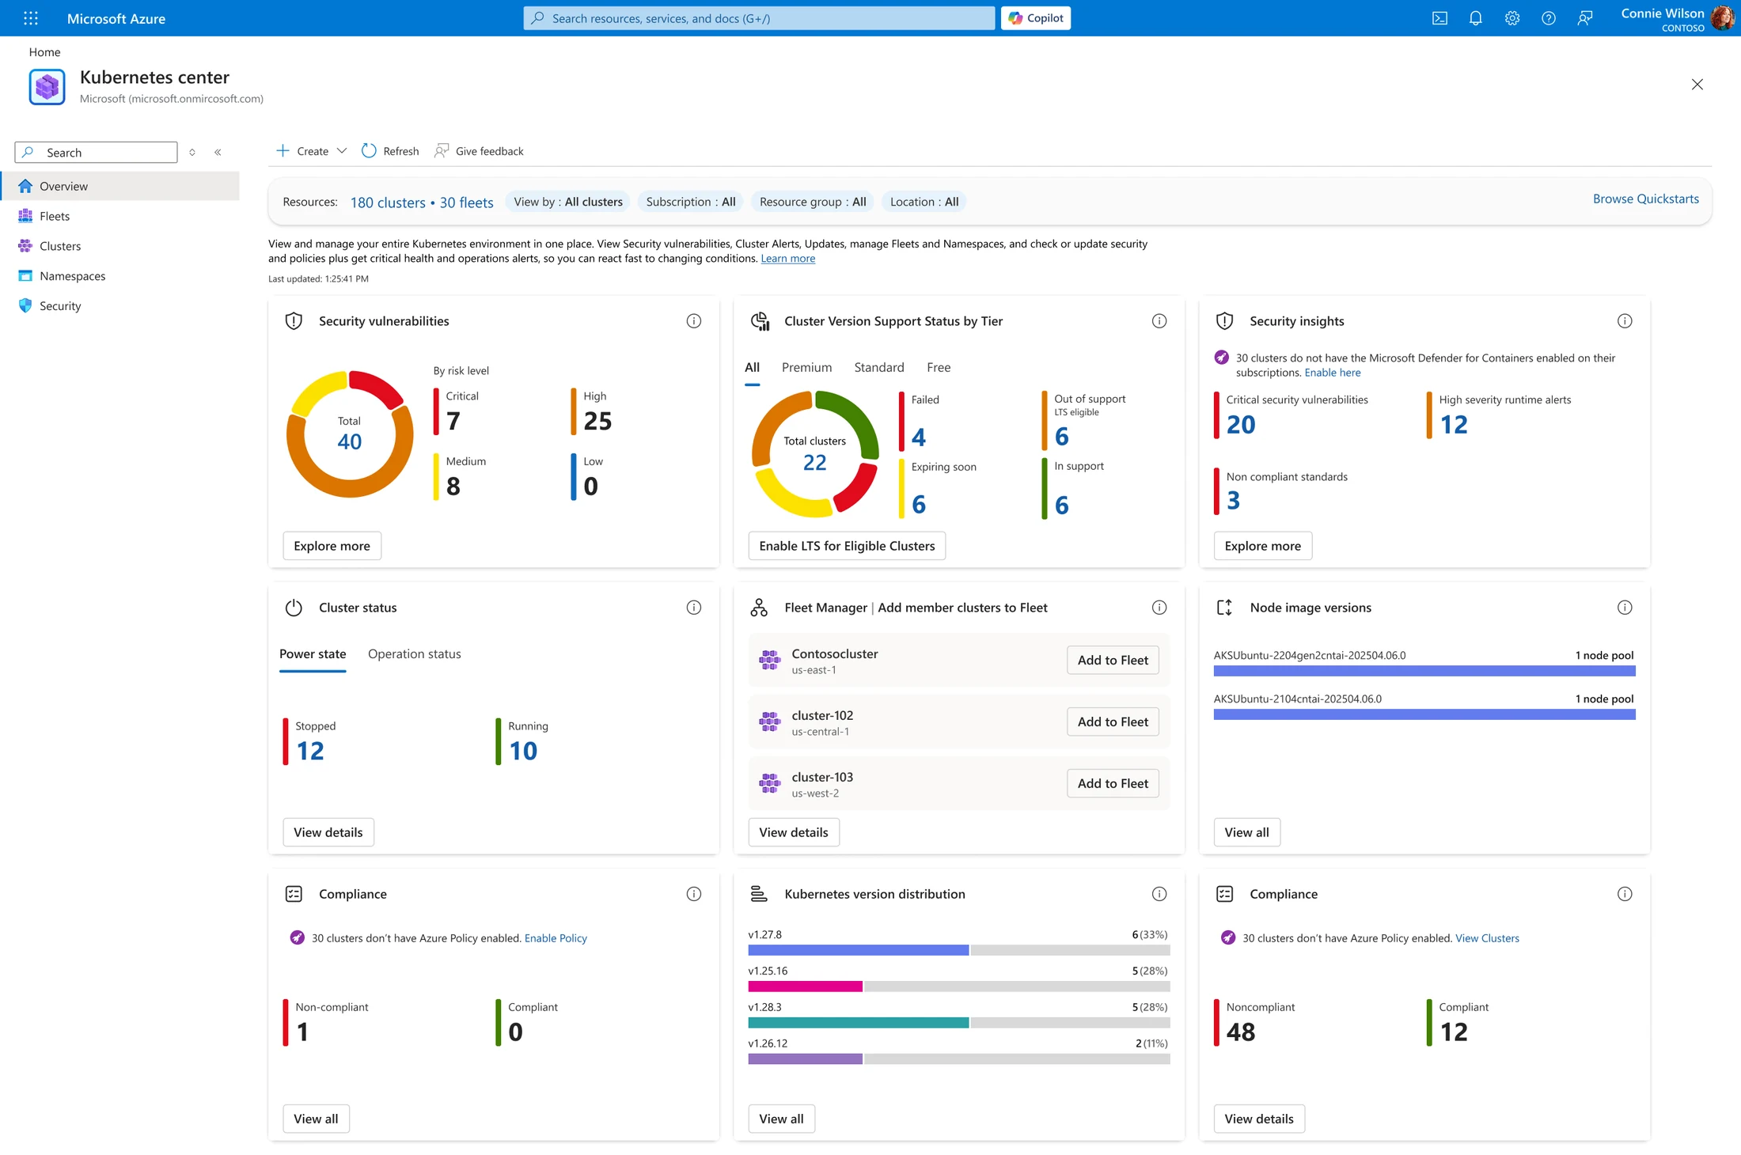Open Browse Quickstarts link

coord(1645,199)
